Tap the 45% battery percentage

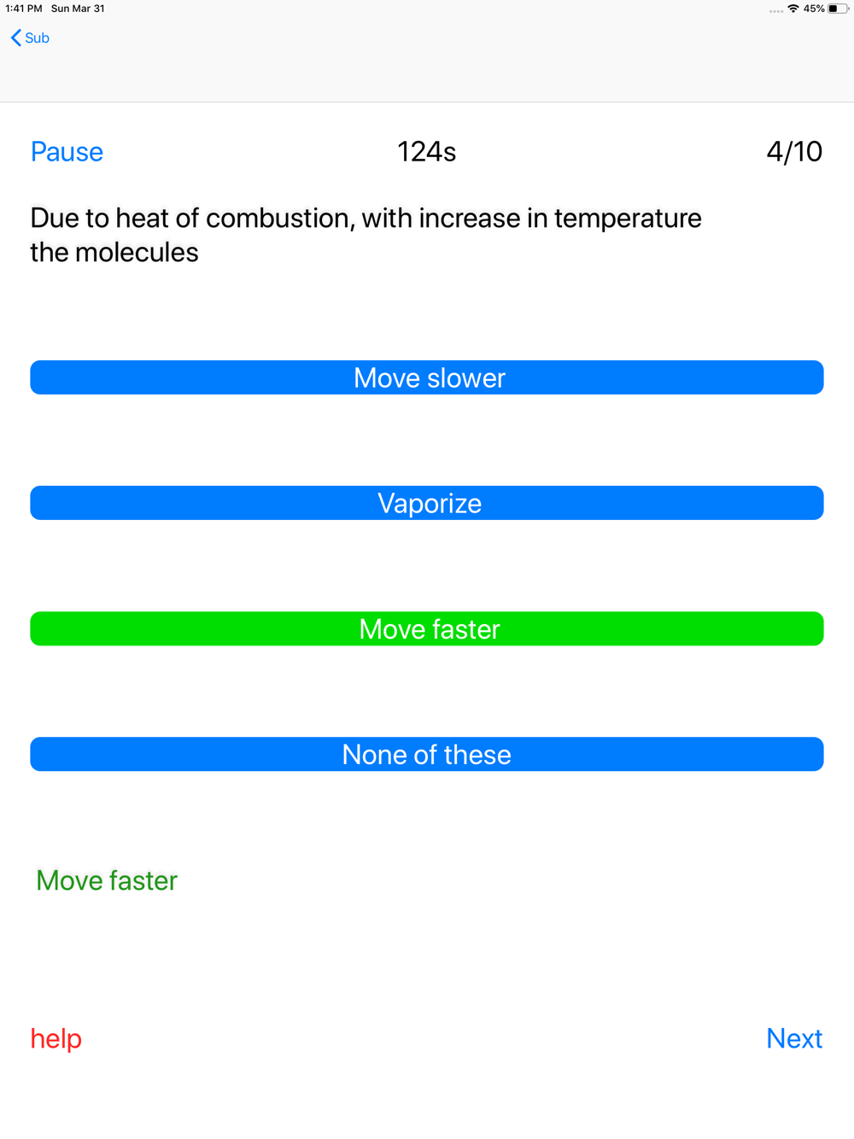coord(814,9)
